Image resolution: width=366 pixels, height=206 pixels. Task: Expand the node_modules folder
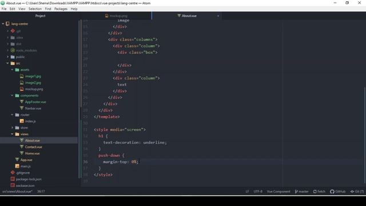7,50
